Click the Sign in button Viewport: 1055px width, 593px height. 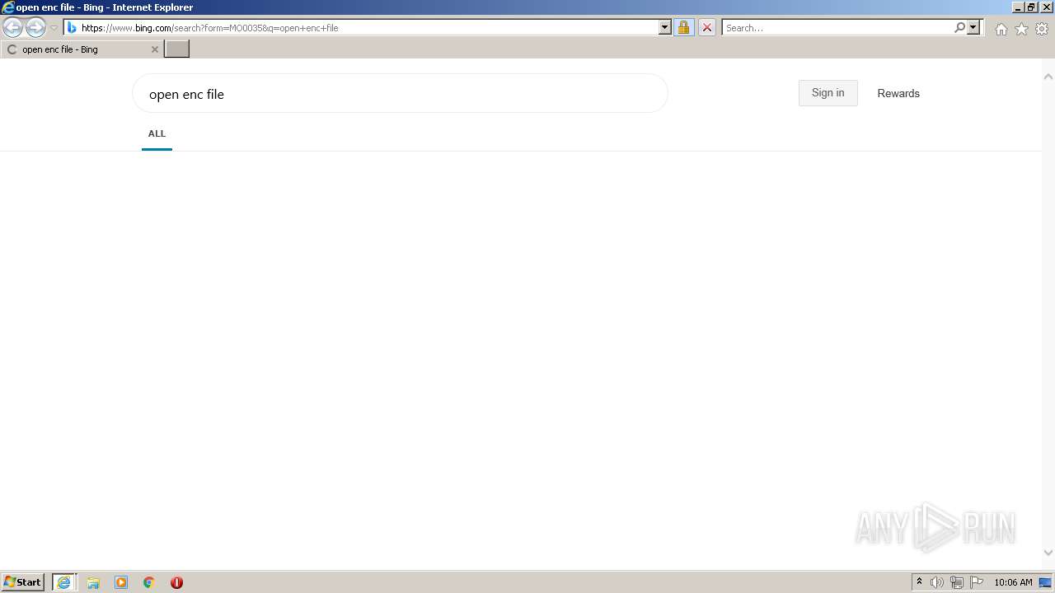[x=828, y=93]
